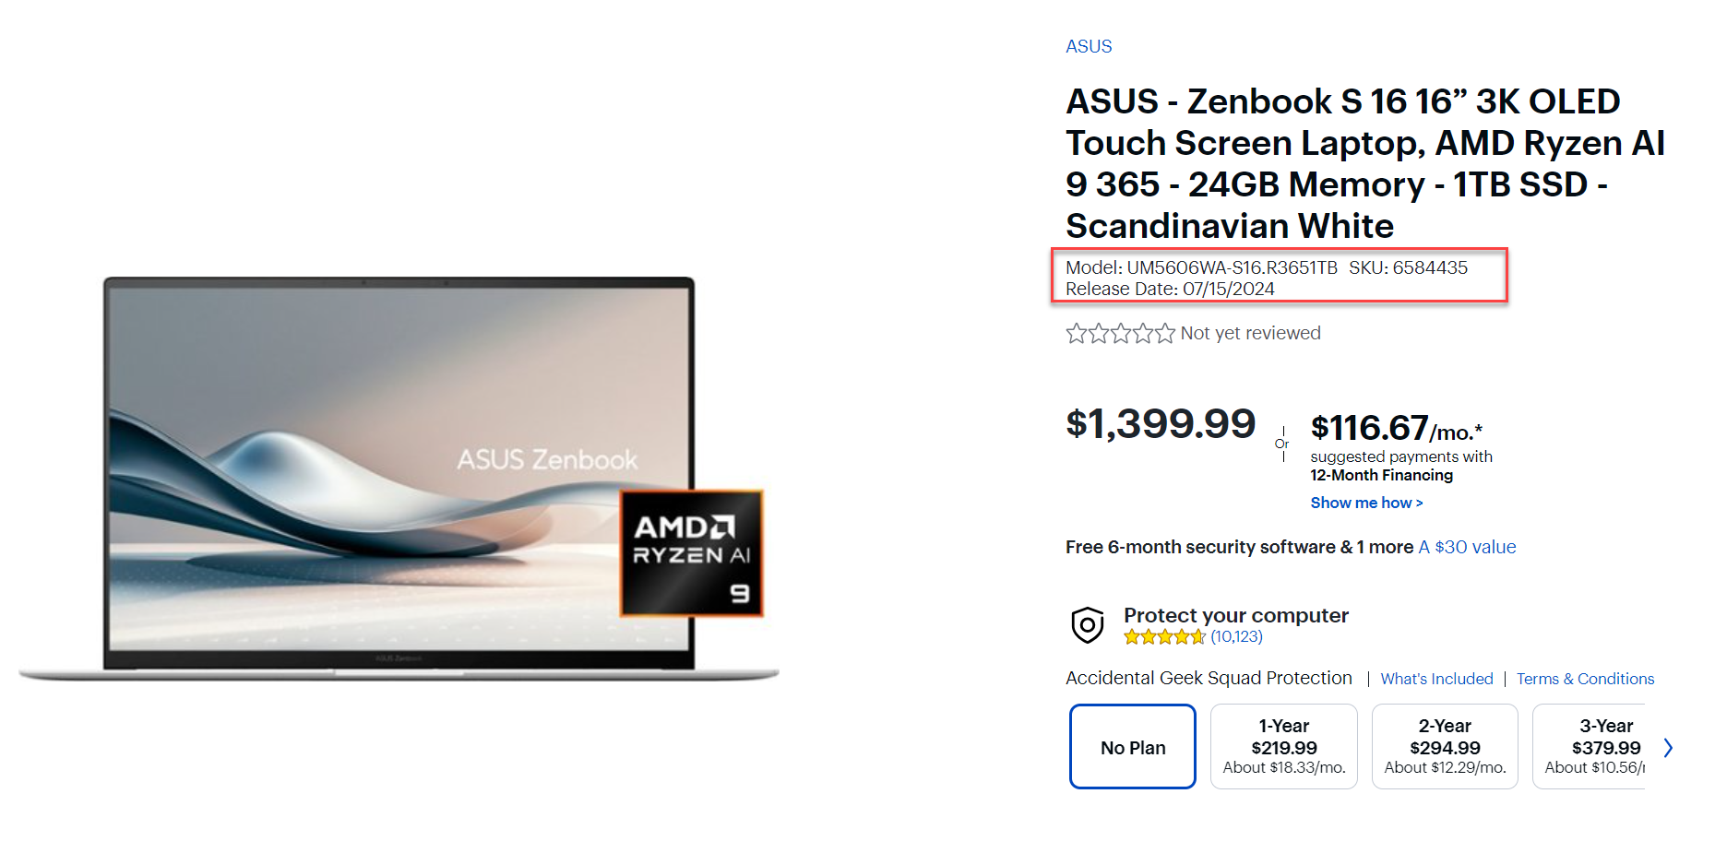Open Terms & Conditions
1715x853 pixels.
pos(1586,679)
